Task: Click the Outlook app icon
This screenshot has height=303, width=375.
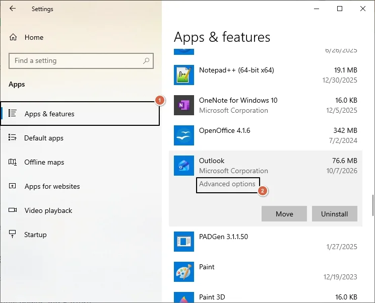Action: (184, 166)
